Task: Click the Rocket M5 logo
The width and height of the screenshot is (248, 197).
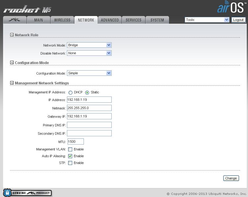Action: [x=27, y=10]
